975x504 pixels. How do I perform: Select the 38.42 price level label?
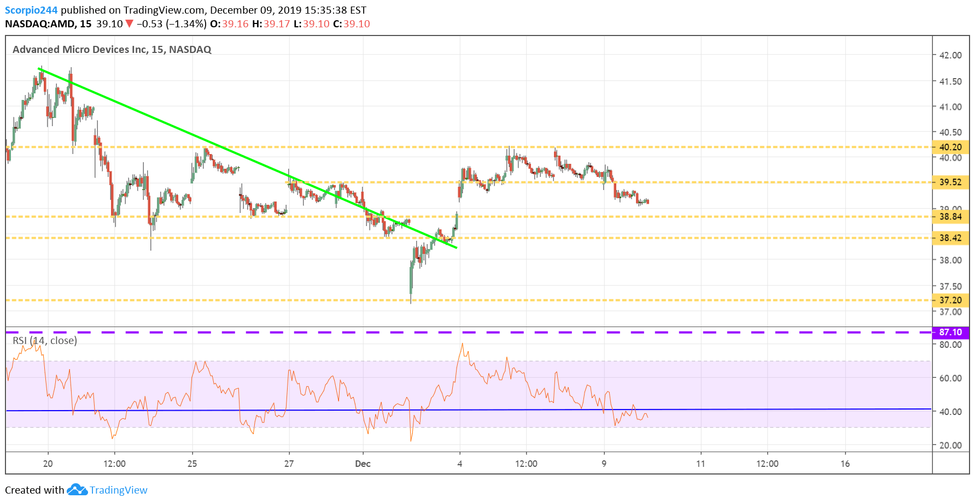950,238
